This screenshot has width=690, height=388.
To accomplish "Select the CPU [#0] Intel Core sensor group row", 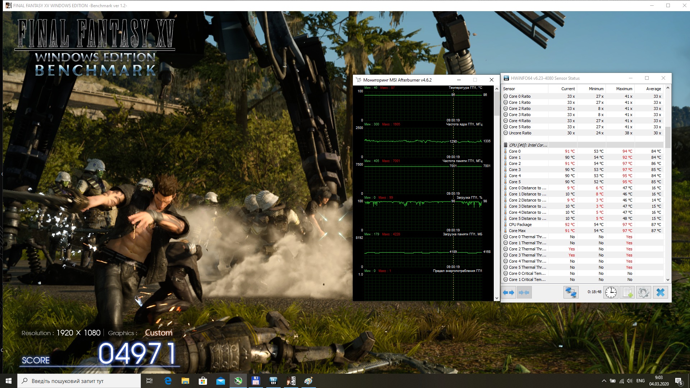I will (528, 145).
